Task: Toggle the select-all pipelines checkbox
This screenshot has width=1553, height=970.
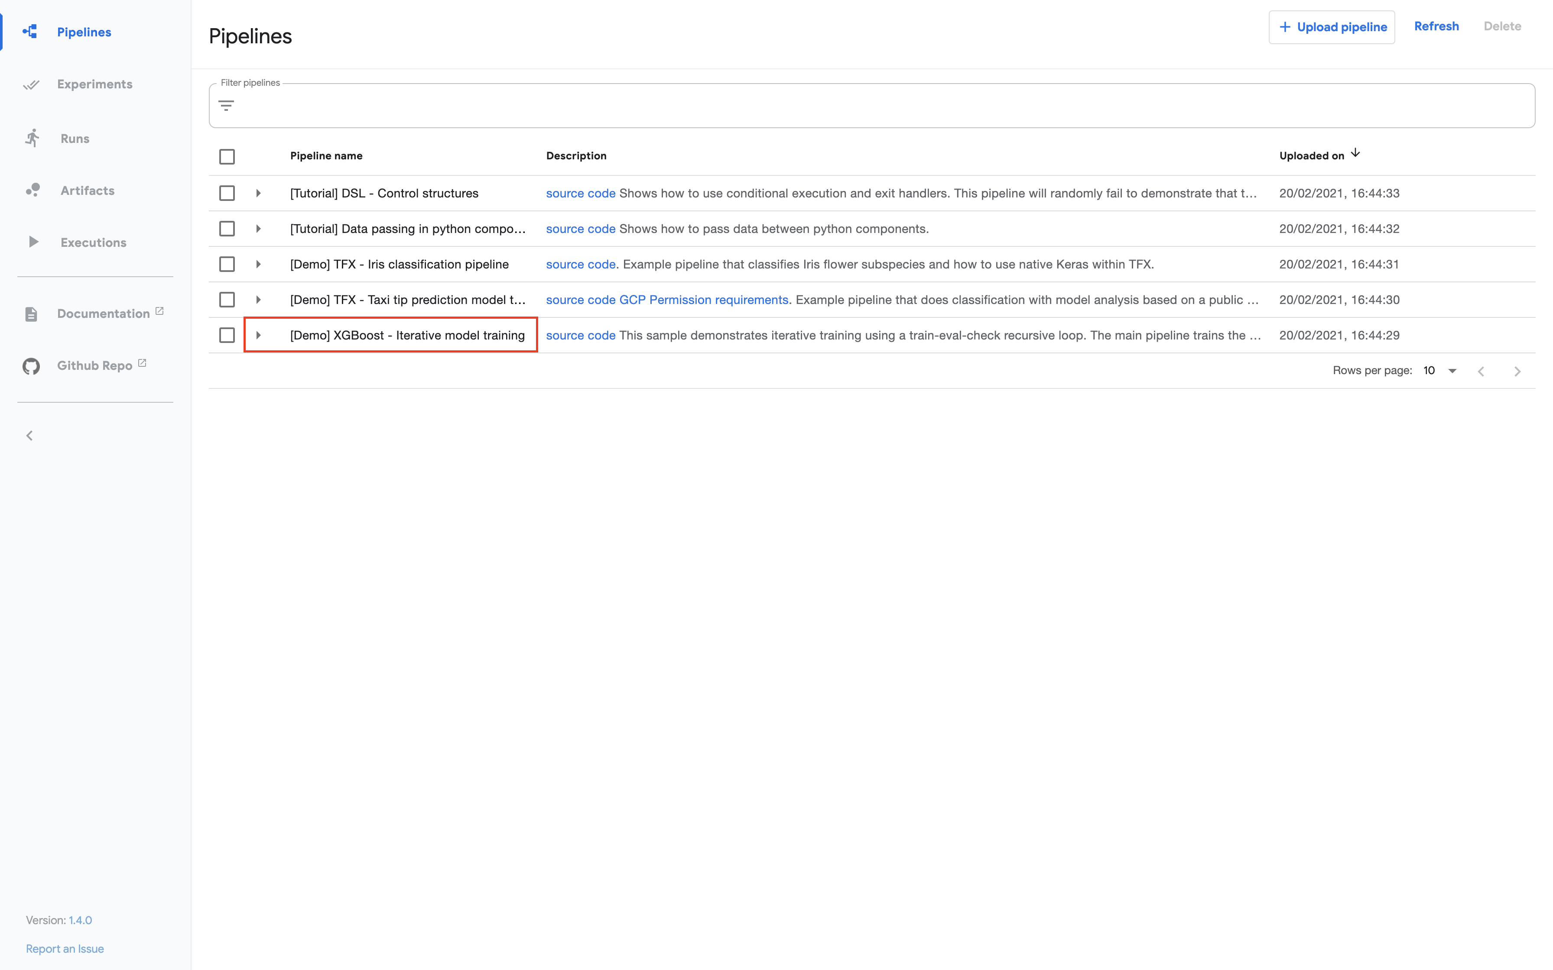Action: coord(227,156)
